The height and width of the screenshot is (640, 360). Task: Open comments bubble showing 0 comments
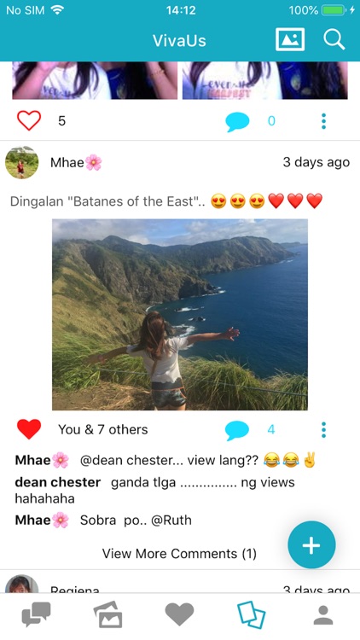coord(237,122)
